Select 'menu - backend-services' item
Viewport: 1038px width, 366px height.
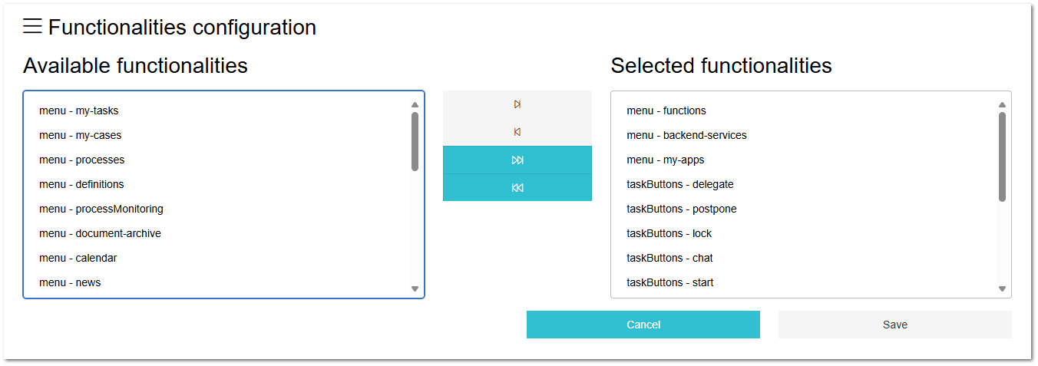point(805,135)
